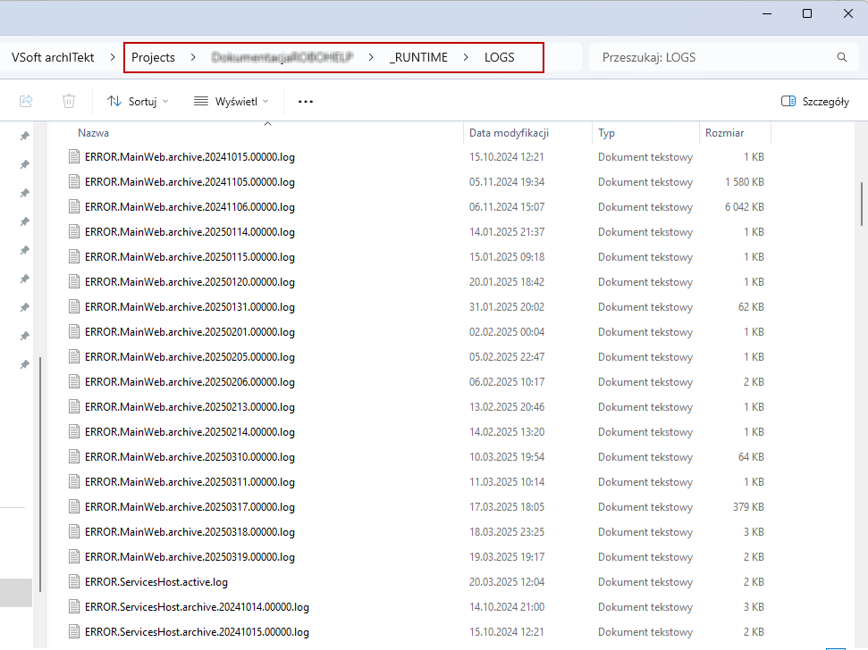Click the icon of ERROR.MainWeb.archive.20250114.00000.log
Screen dimensions: 868x650
[x=74, y=231]
